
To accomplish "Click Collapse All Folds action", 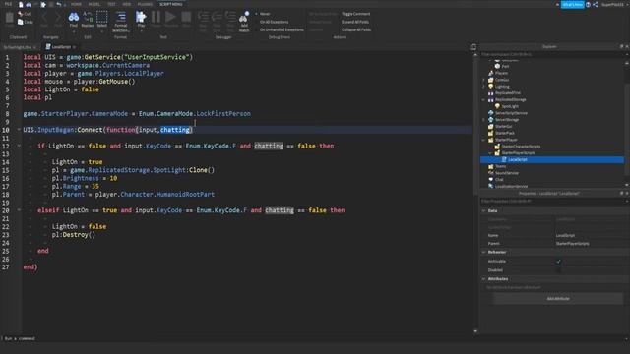I will (356, 29).
